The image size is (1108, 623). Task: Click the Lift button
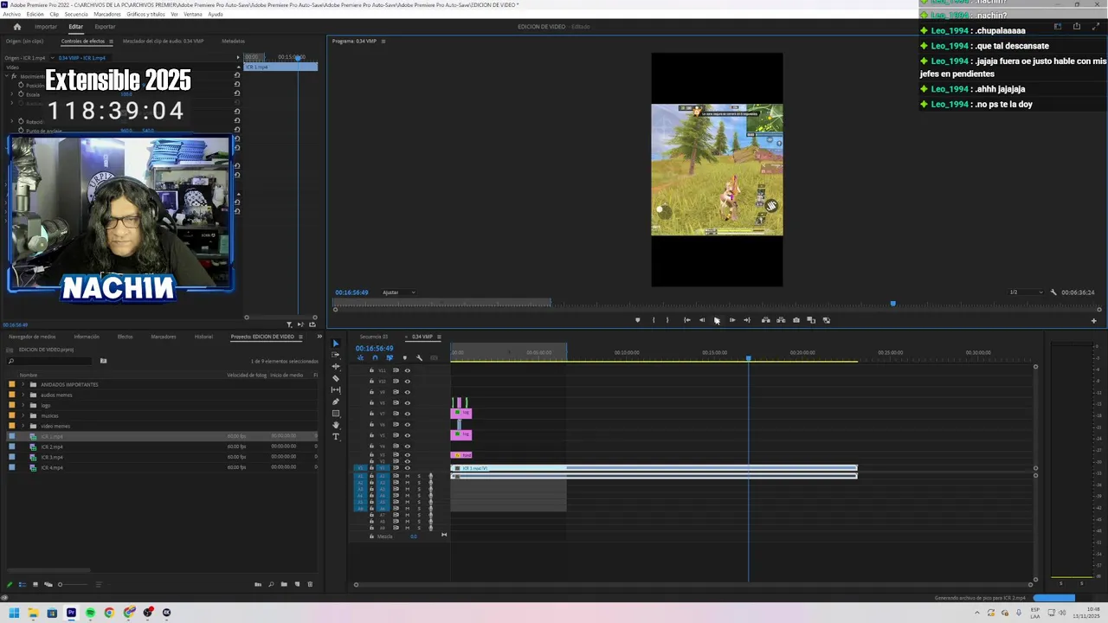[765, 320]
